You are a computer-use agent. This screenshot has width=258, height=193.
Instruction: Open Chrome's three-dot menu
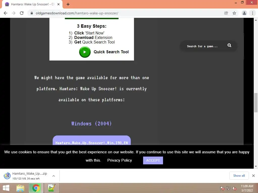coord(252,13)
